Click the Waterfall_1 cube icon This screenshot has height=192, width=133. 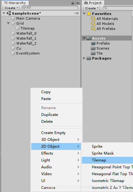pyautogui.click(x=13, y=38)
